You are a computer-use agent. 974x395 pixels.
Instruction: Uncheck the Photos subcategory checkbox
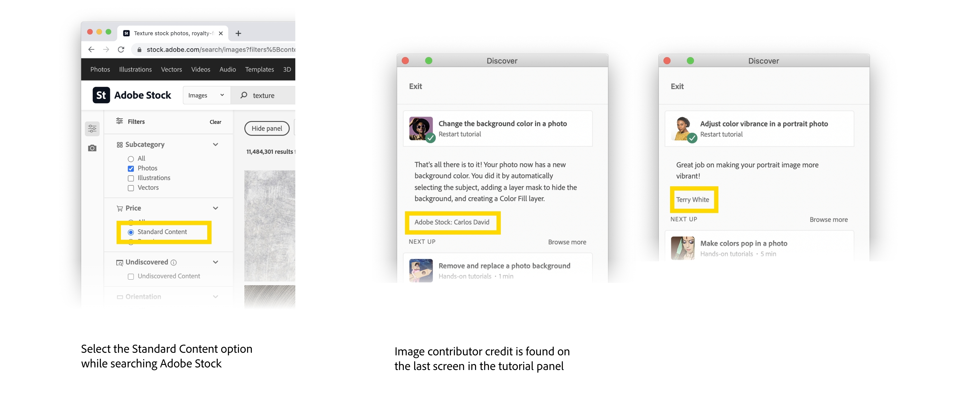pos(131,168)
